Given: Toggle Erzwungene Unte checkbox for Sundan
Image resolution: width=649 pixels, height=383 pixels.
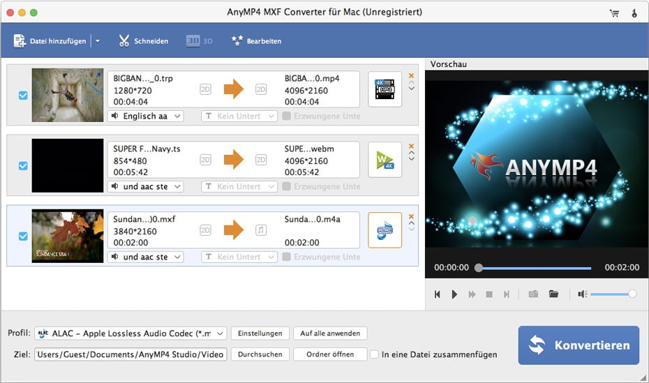Looking at the screenshot, I should [286, 257].
